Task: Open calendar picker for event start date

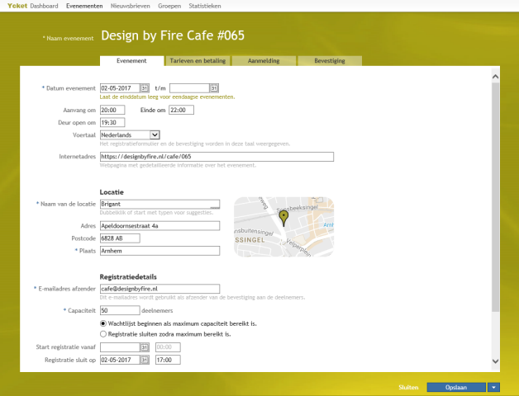Action: click(144, 87)
